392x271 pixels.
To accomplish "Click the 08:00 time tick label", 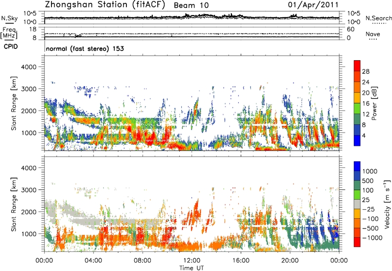I will coord(143,261).
